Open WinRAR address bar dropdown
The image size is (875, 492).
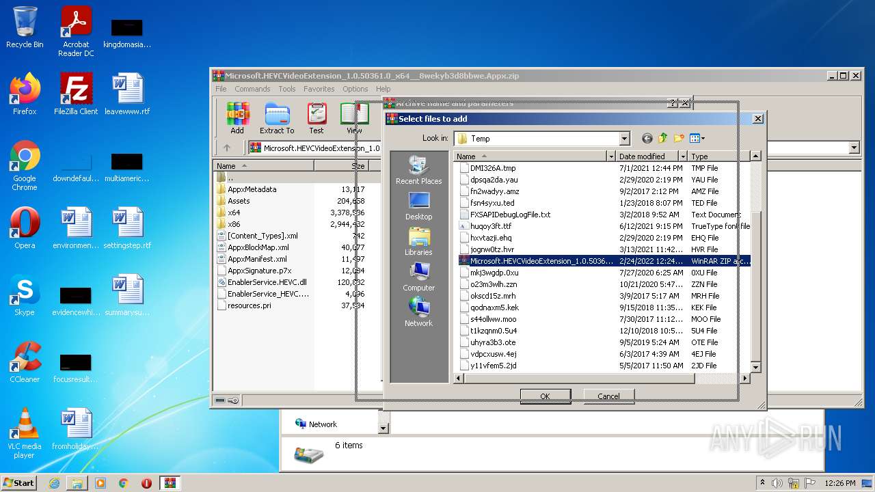coord(854,148)
